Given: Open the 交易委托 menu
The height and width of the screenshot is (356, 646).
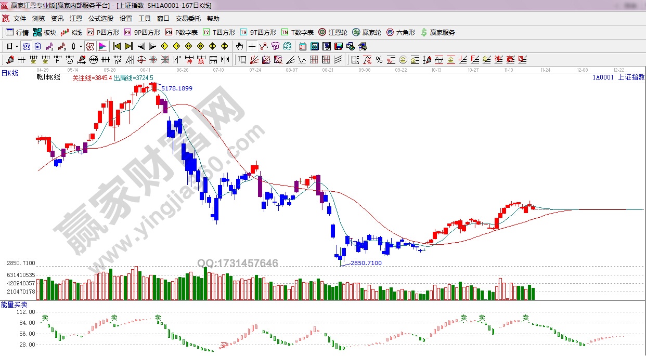Looking at the screenshot, I should (188, 18).
